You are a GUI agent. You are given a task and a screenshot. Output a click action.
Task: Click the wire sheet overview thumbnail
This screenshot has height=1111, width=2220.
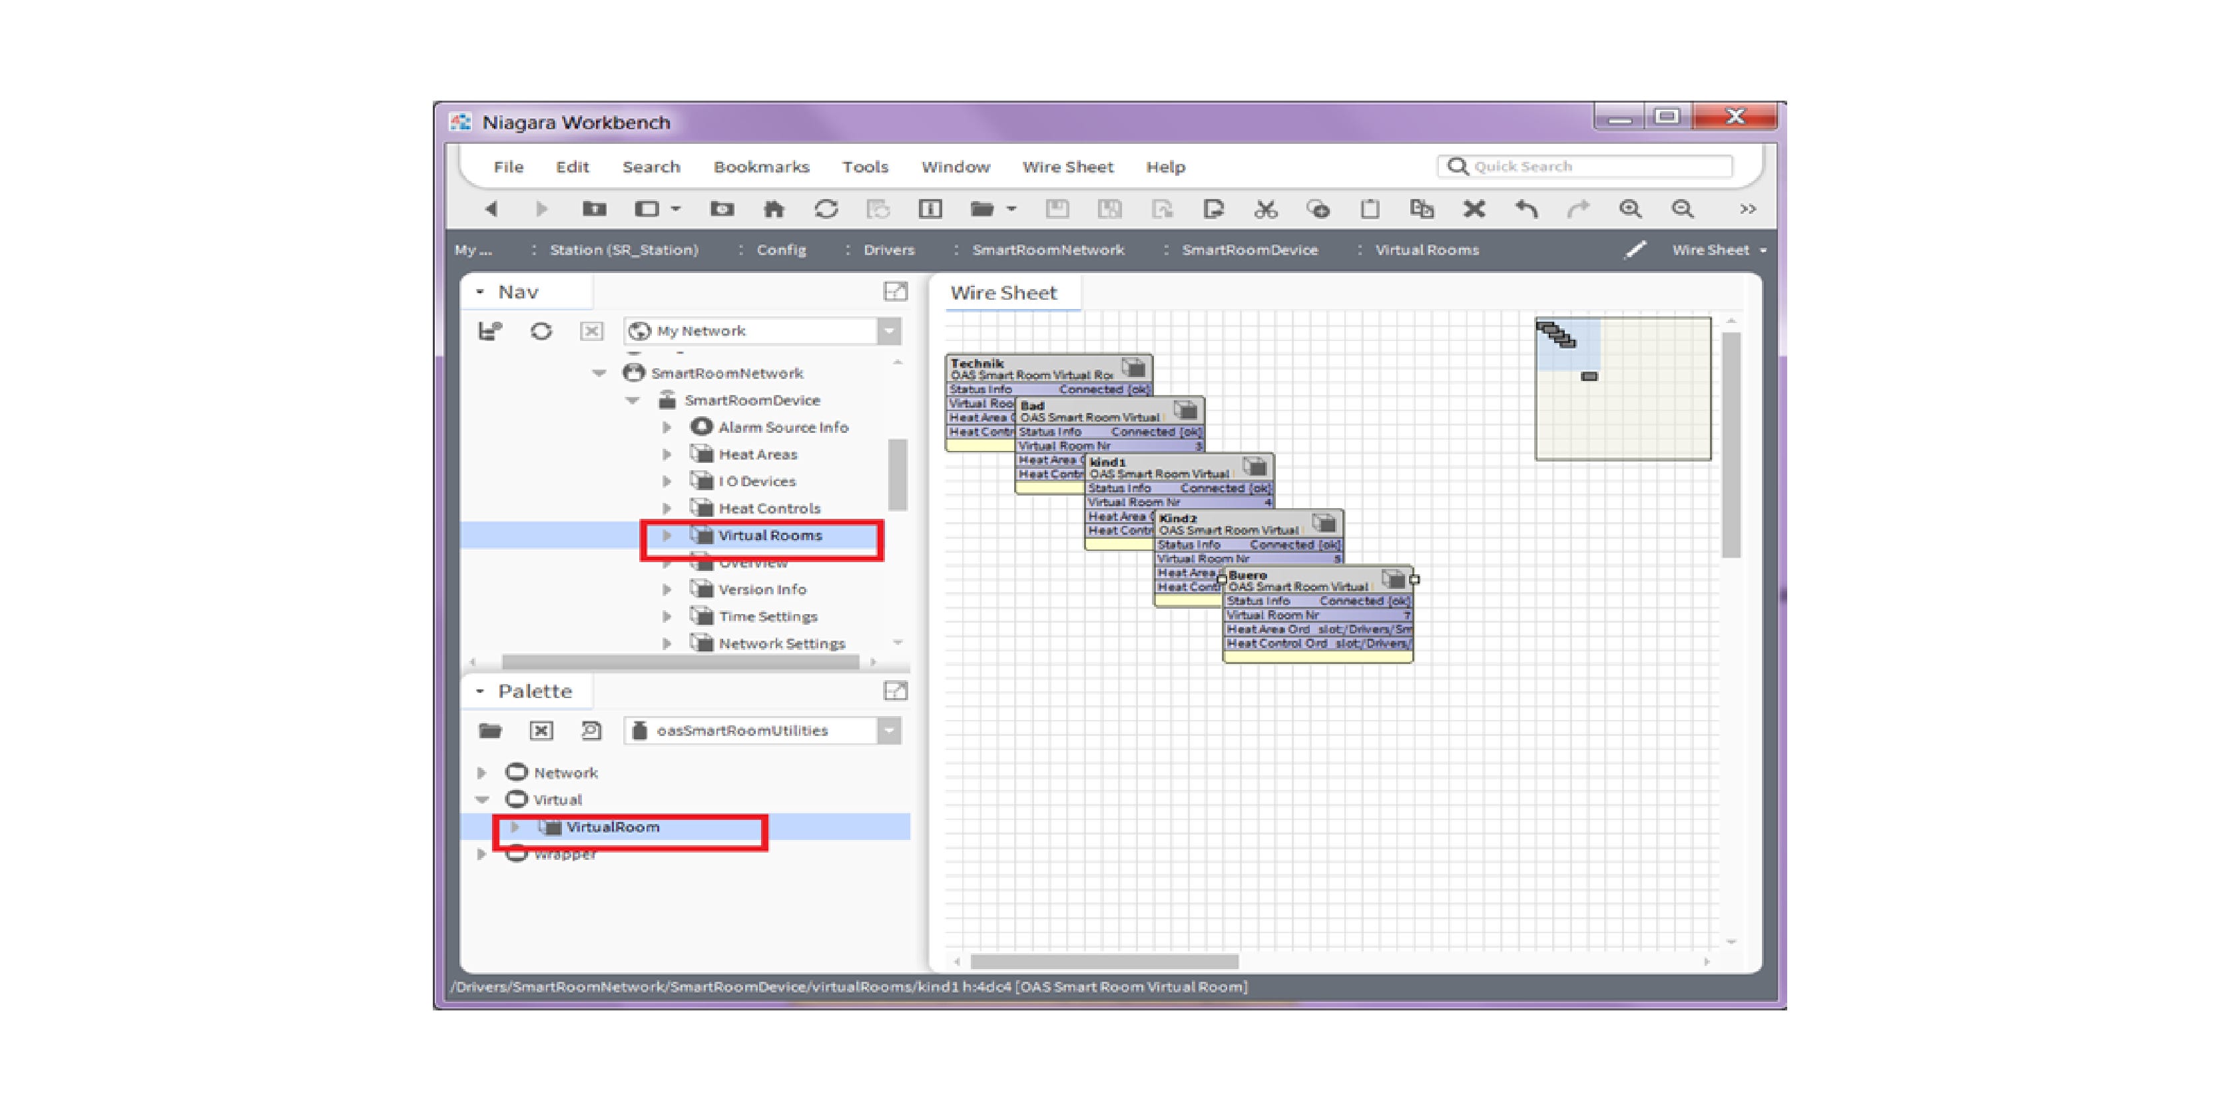pyautogui.click(x=1623, y=389)
